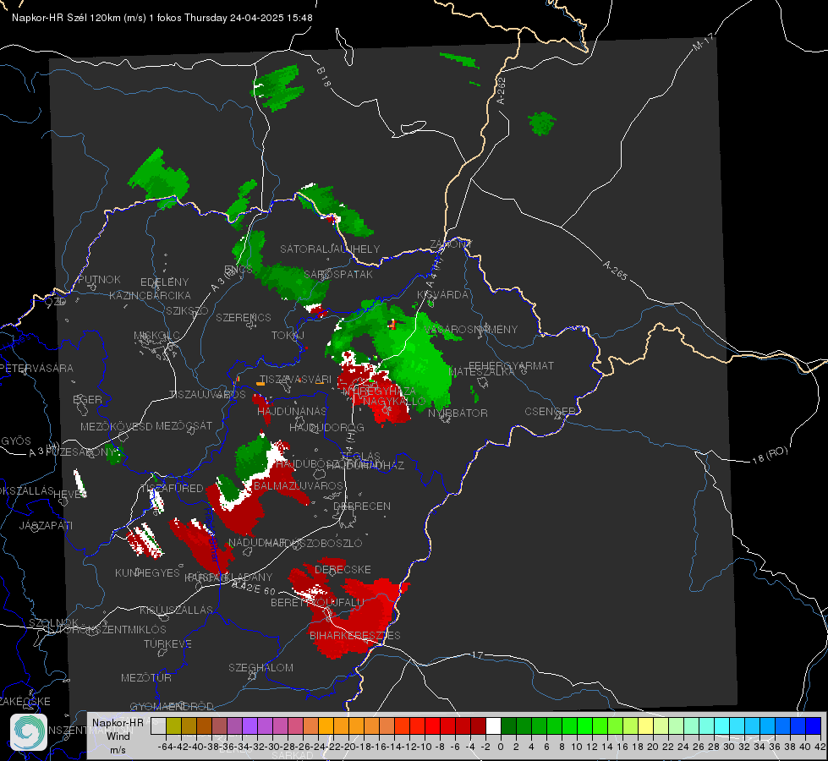828x761 pixels.
Task: Click the KUNHEGYES label
Action: pyautogui.click(x=147, y=573)
